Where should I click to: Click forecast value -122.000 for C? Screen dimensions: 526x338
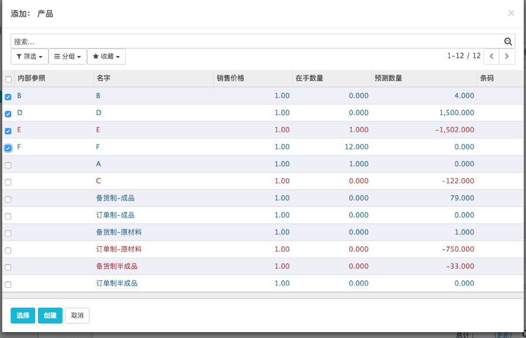coord(458,181)
